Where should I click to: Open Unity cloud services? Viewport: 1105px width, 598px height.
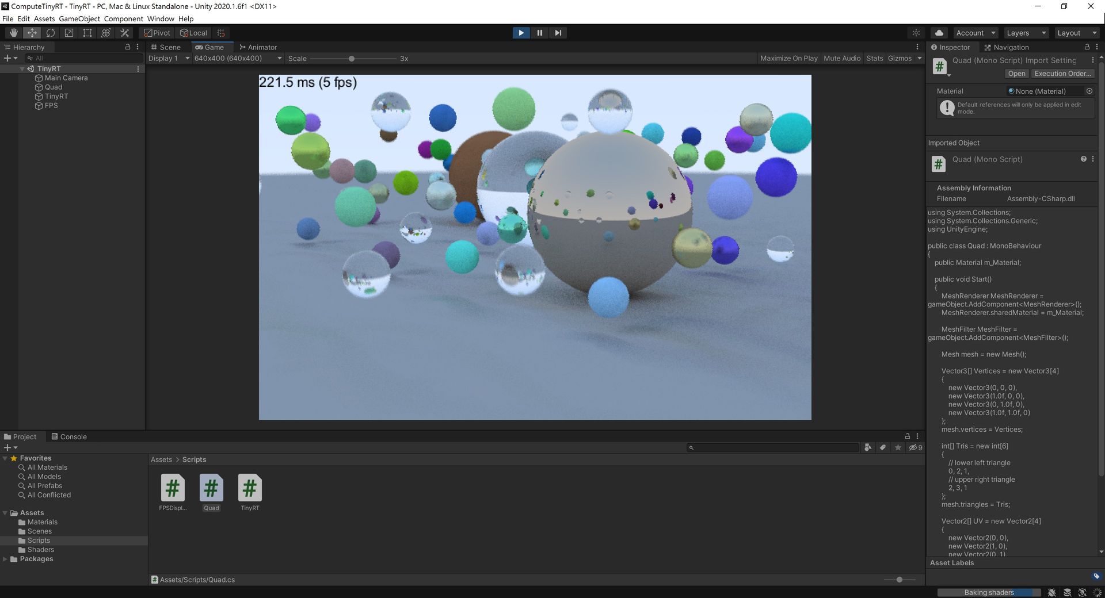(x=939, y=33)
